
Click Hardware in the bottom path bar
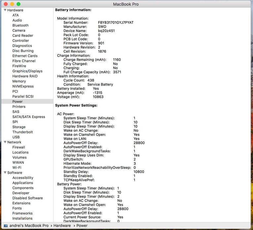[62, 226]
